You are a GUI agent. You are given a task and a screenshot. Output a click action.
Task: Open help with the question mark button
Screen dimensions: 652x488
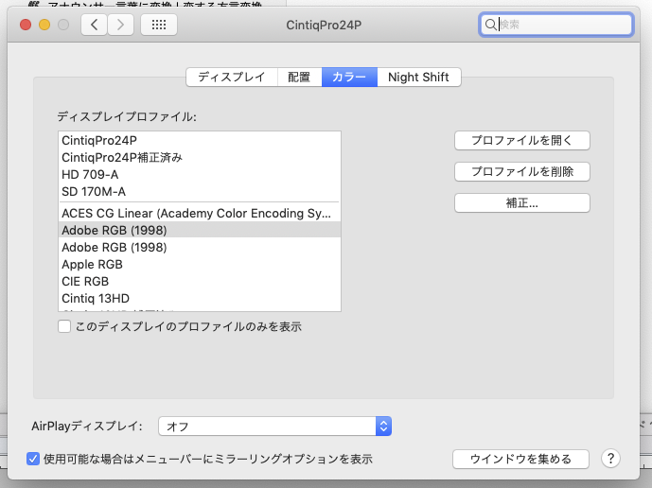[610, 459]
